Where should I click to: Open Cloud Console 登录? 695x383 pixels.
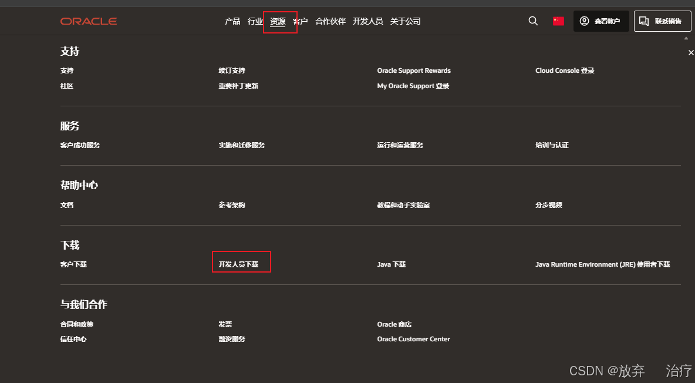coord(565,70)
